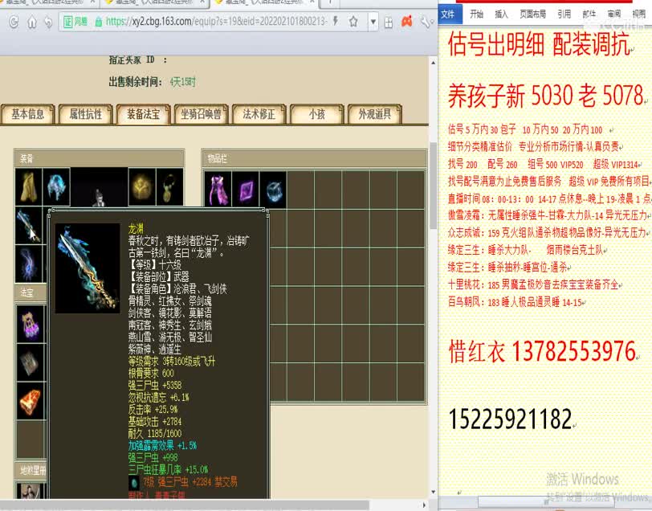
Task: Click the blue helmet equipment icon
Action: (x=56, y=187)
